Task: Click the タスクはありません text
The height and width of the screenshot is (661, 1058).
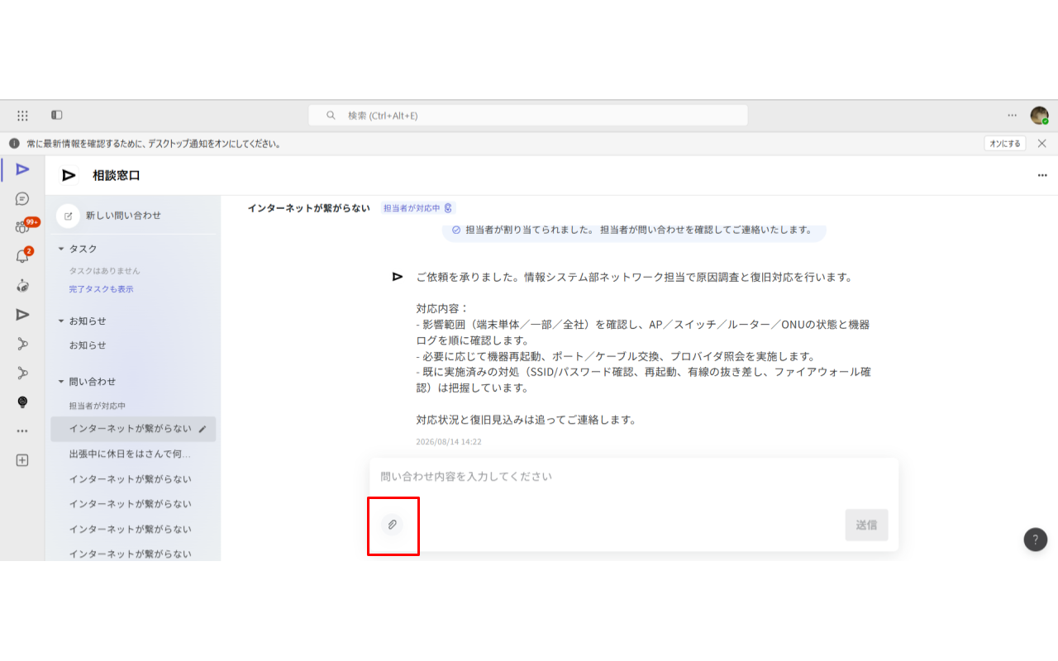Action: tap(104, 271)
